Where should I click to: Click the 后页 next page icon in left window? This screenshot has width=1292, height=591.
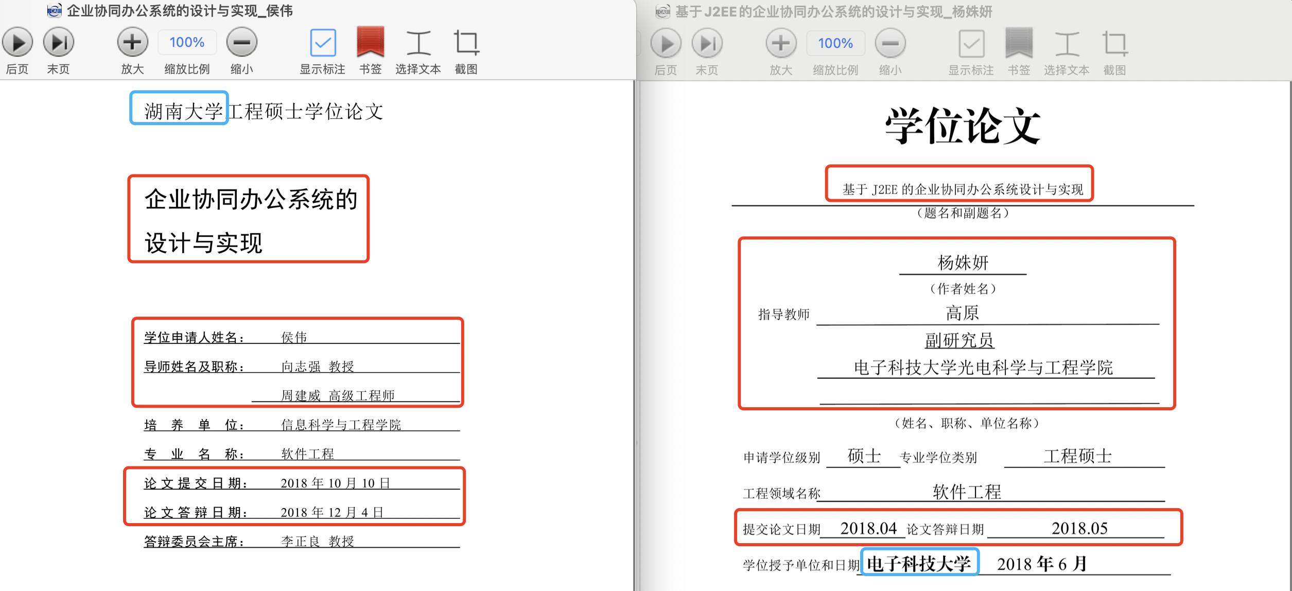[18, 43]
